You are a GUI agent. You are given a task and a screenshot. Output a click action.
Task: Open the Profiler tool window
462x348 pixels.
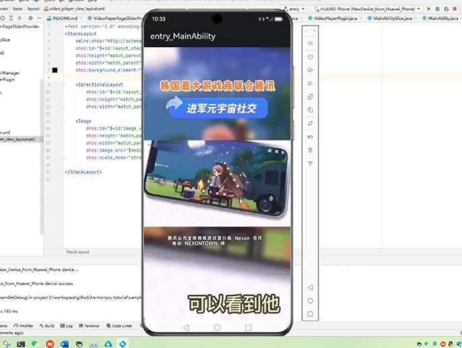tap(24, 326)
